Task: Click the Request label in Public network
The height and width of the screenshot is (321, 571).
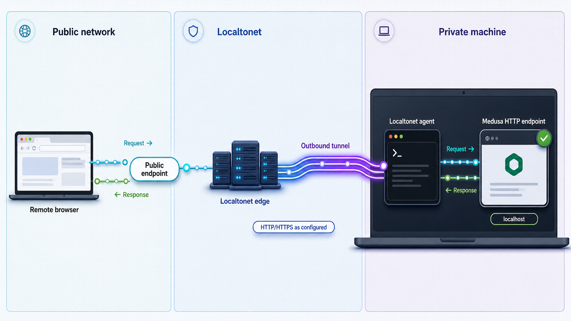Action: click(x=138, y=143)
